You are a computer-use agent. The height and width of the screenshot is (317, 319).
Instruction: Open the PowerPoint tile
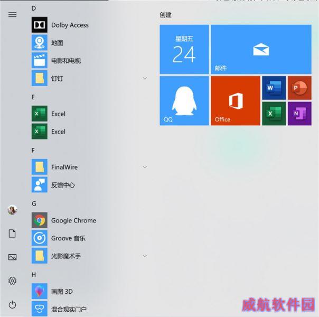(299, 88)
